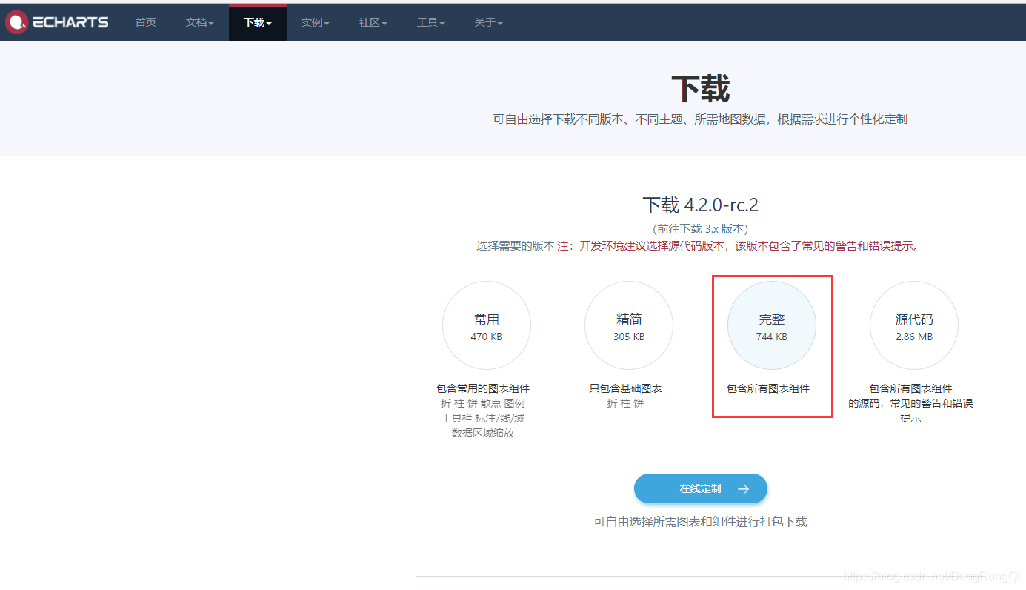Download the 常用 470 KB version
Image resolution: width=1026 pixels, height=590 pixels.
(x=487, y=325)
